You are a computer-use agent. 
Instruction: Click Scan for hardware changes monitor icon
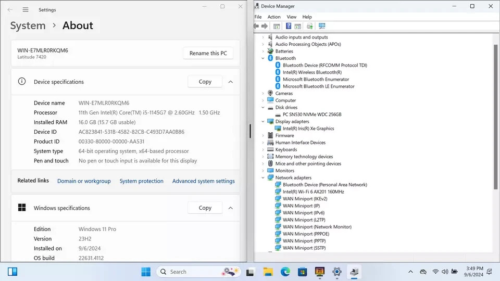coord(322,26)
